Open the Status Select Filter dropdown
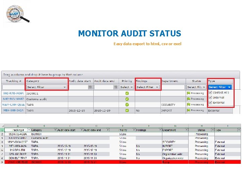This screenshot has width=242, height=182. pos(196,87)
